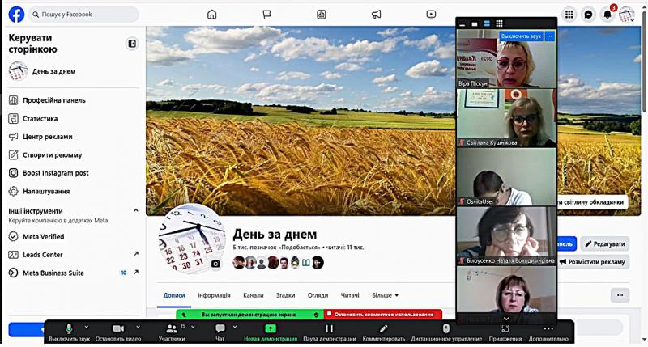Change the profile picture via camera icon
The image size is (648, 347).
(x=215, y=264)
